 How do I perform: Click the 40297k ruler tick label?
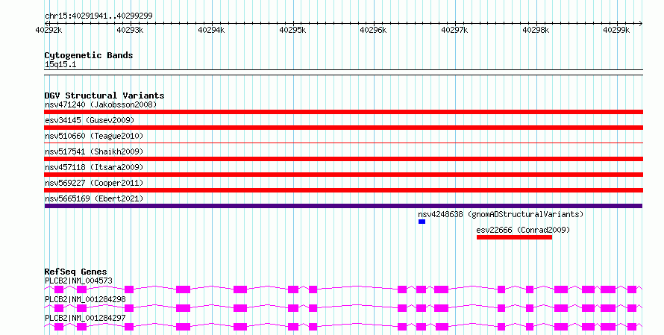(454, 31)
